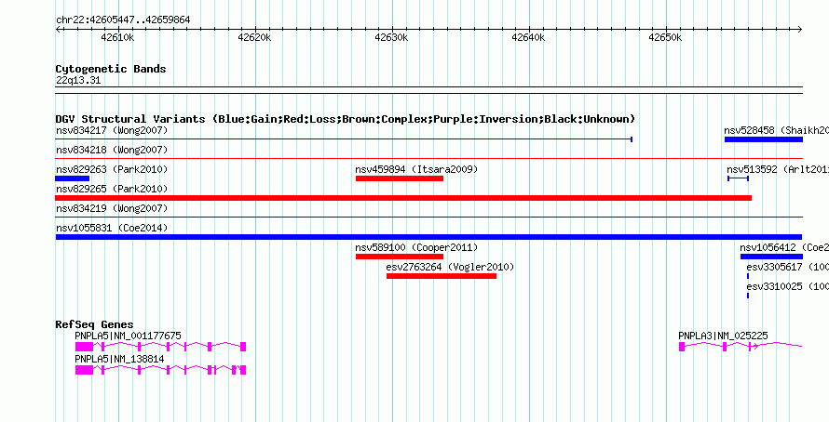
Task: Open variant label nsv829263 (Park2010)
Action: tap(112, 169)
